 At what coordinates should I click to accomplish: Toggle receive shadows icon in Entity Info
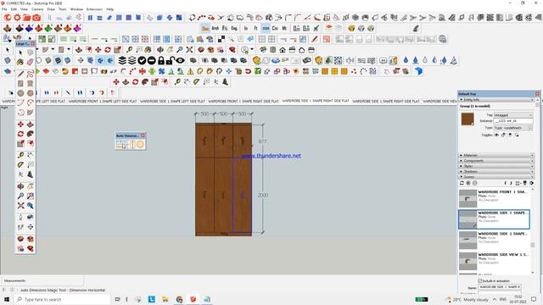pyautogui.click(x=510, y=135)
